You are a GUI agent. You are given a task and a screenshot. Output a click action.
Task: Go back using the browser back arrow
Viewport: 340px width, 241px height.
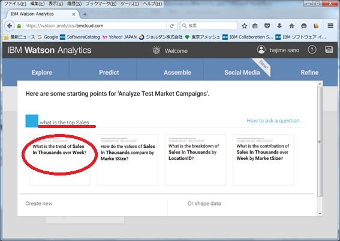(10, 26)
